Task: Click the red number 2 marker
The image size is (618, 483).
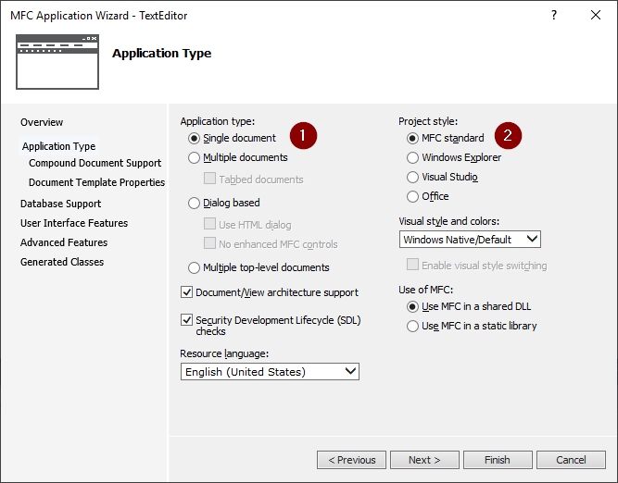Action: pyautogui.click(x=508, y=136)
